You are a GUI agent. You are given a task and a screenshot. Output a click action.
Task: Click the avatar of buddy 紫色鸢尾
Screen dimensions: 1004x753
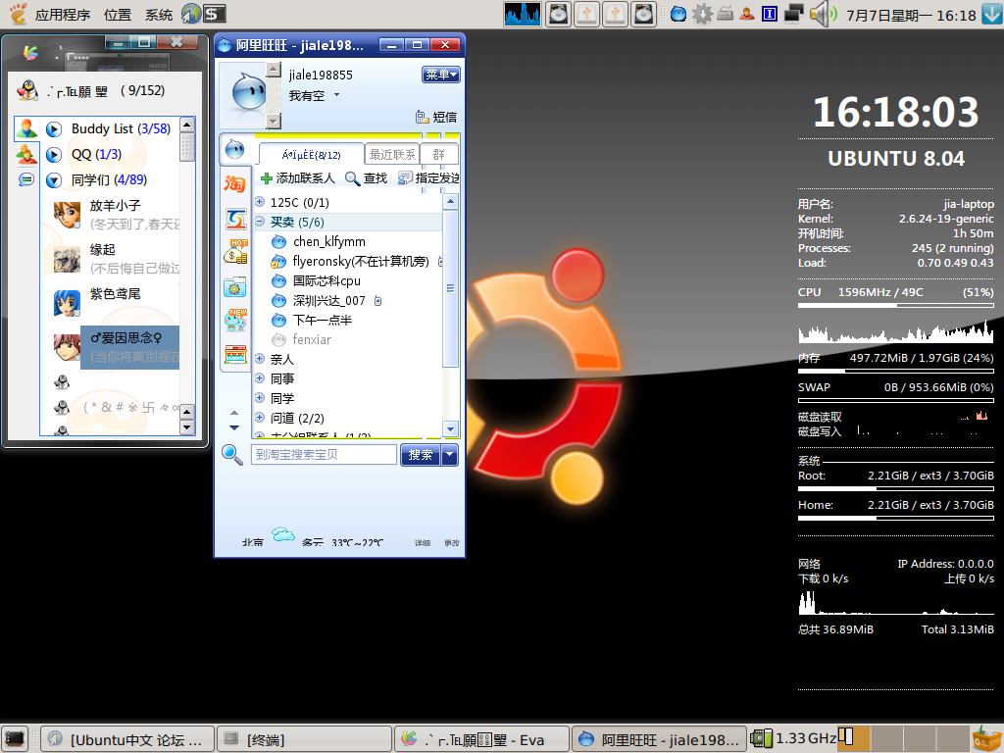coord(67,303)
